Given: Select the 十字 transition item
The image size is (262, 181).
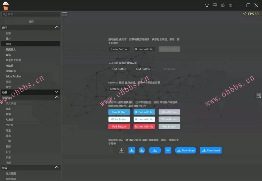Looking at the screenshot, I should 31,141.
